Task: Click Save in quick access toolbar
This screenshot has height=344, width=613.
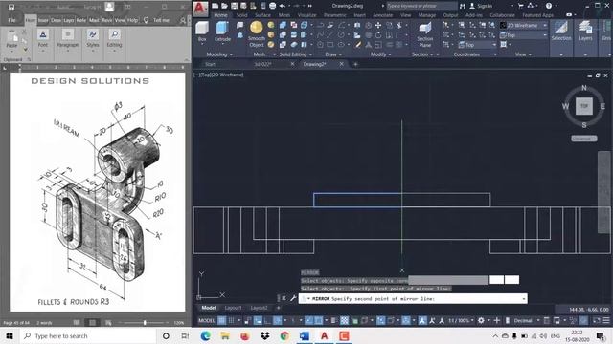Action: tap(234, 6)
